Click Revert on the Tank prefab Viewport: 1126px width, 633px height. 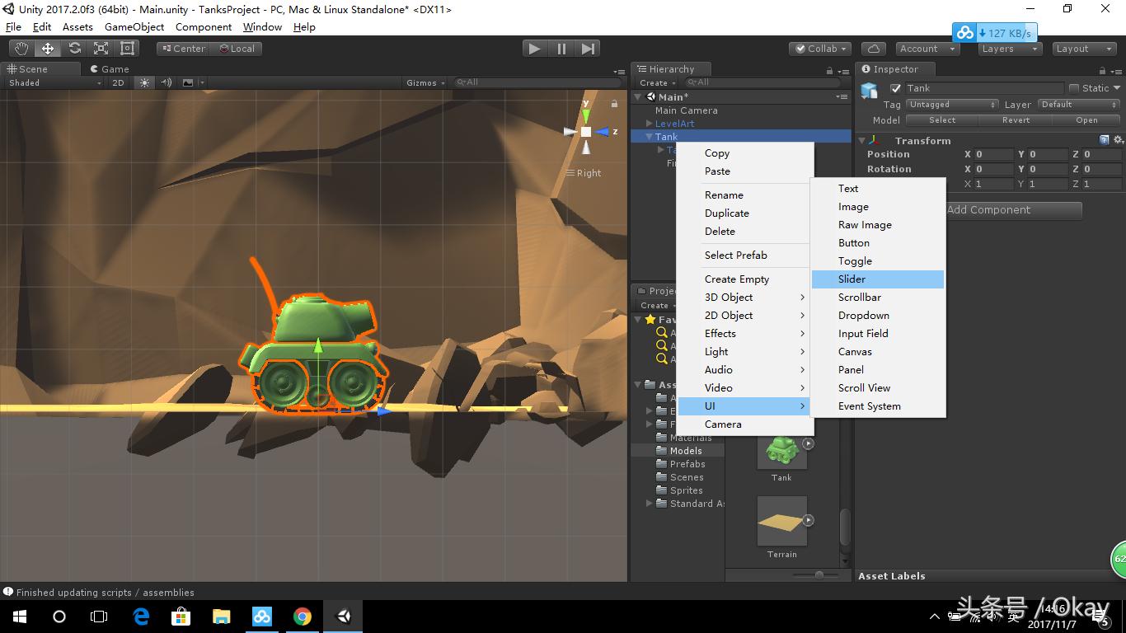click(1016, 120)
